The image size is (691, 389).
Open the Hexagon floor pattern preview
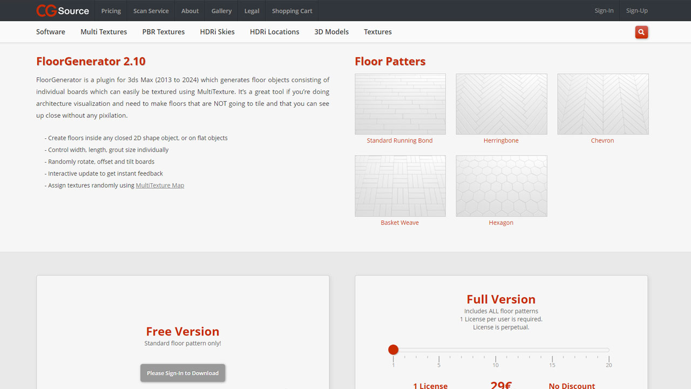(501, 186)
